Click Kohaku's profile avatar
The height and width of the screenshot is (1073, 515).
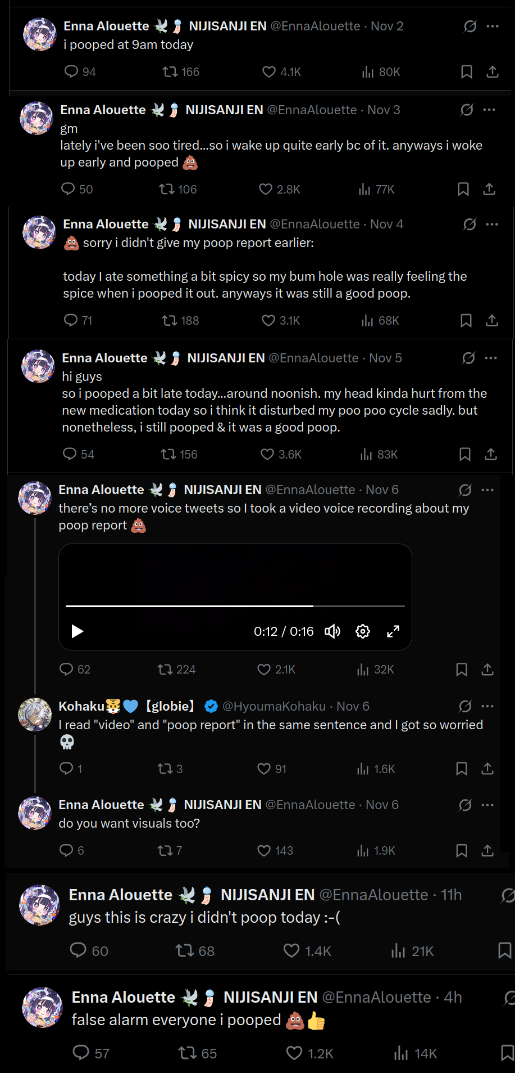(35, 715)
